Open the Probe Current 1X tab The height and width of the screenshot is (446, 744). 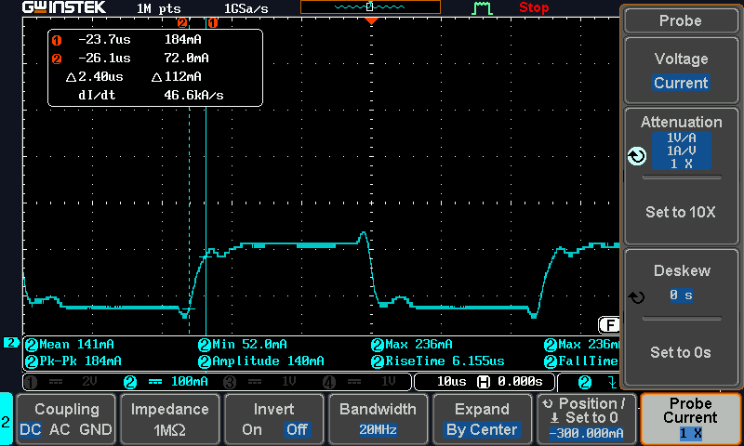click(690, 419)
